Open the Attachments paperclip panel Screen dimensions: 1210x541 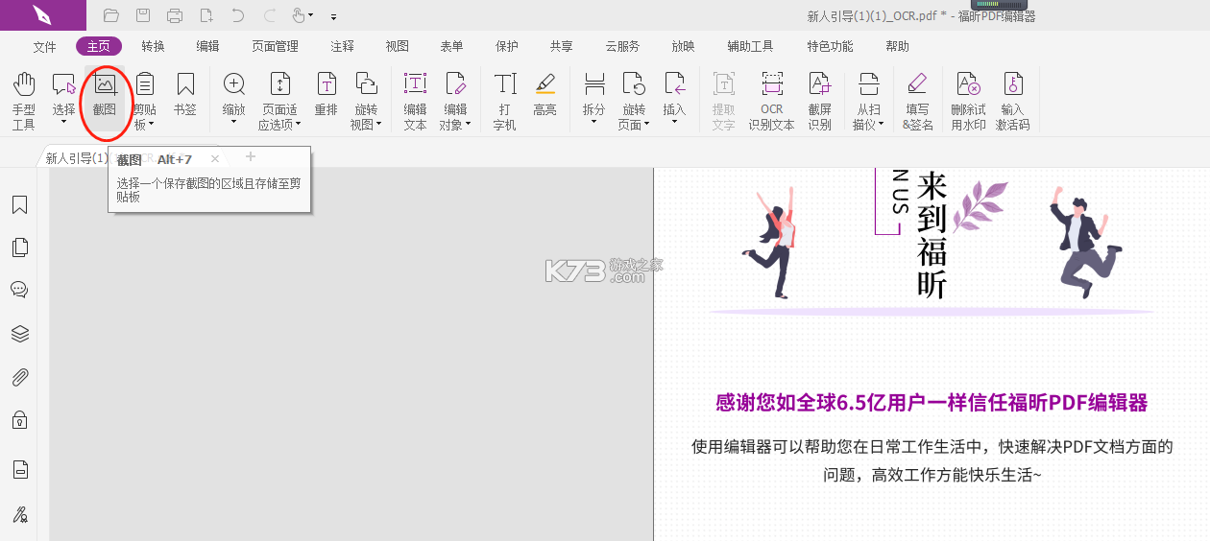(x=19, y=377)
